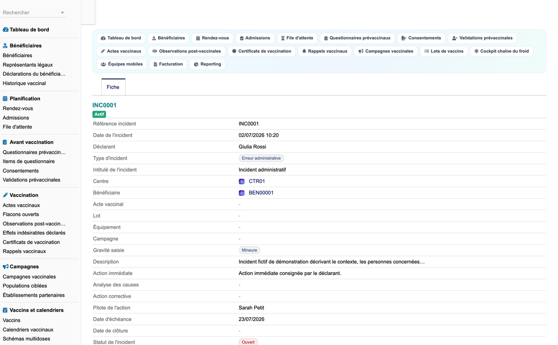Open File d'attente from the top toolbar

297,38
